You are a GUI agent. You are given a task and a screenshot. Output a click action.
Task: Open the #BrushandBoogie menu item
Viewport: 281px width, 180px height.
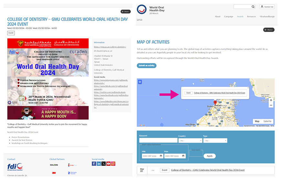pos(267,16)
